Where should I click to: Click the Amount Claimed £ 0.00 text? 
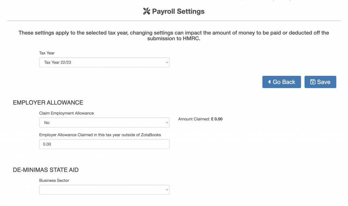(200, 119)
